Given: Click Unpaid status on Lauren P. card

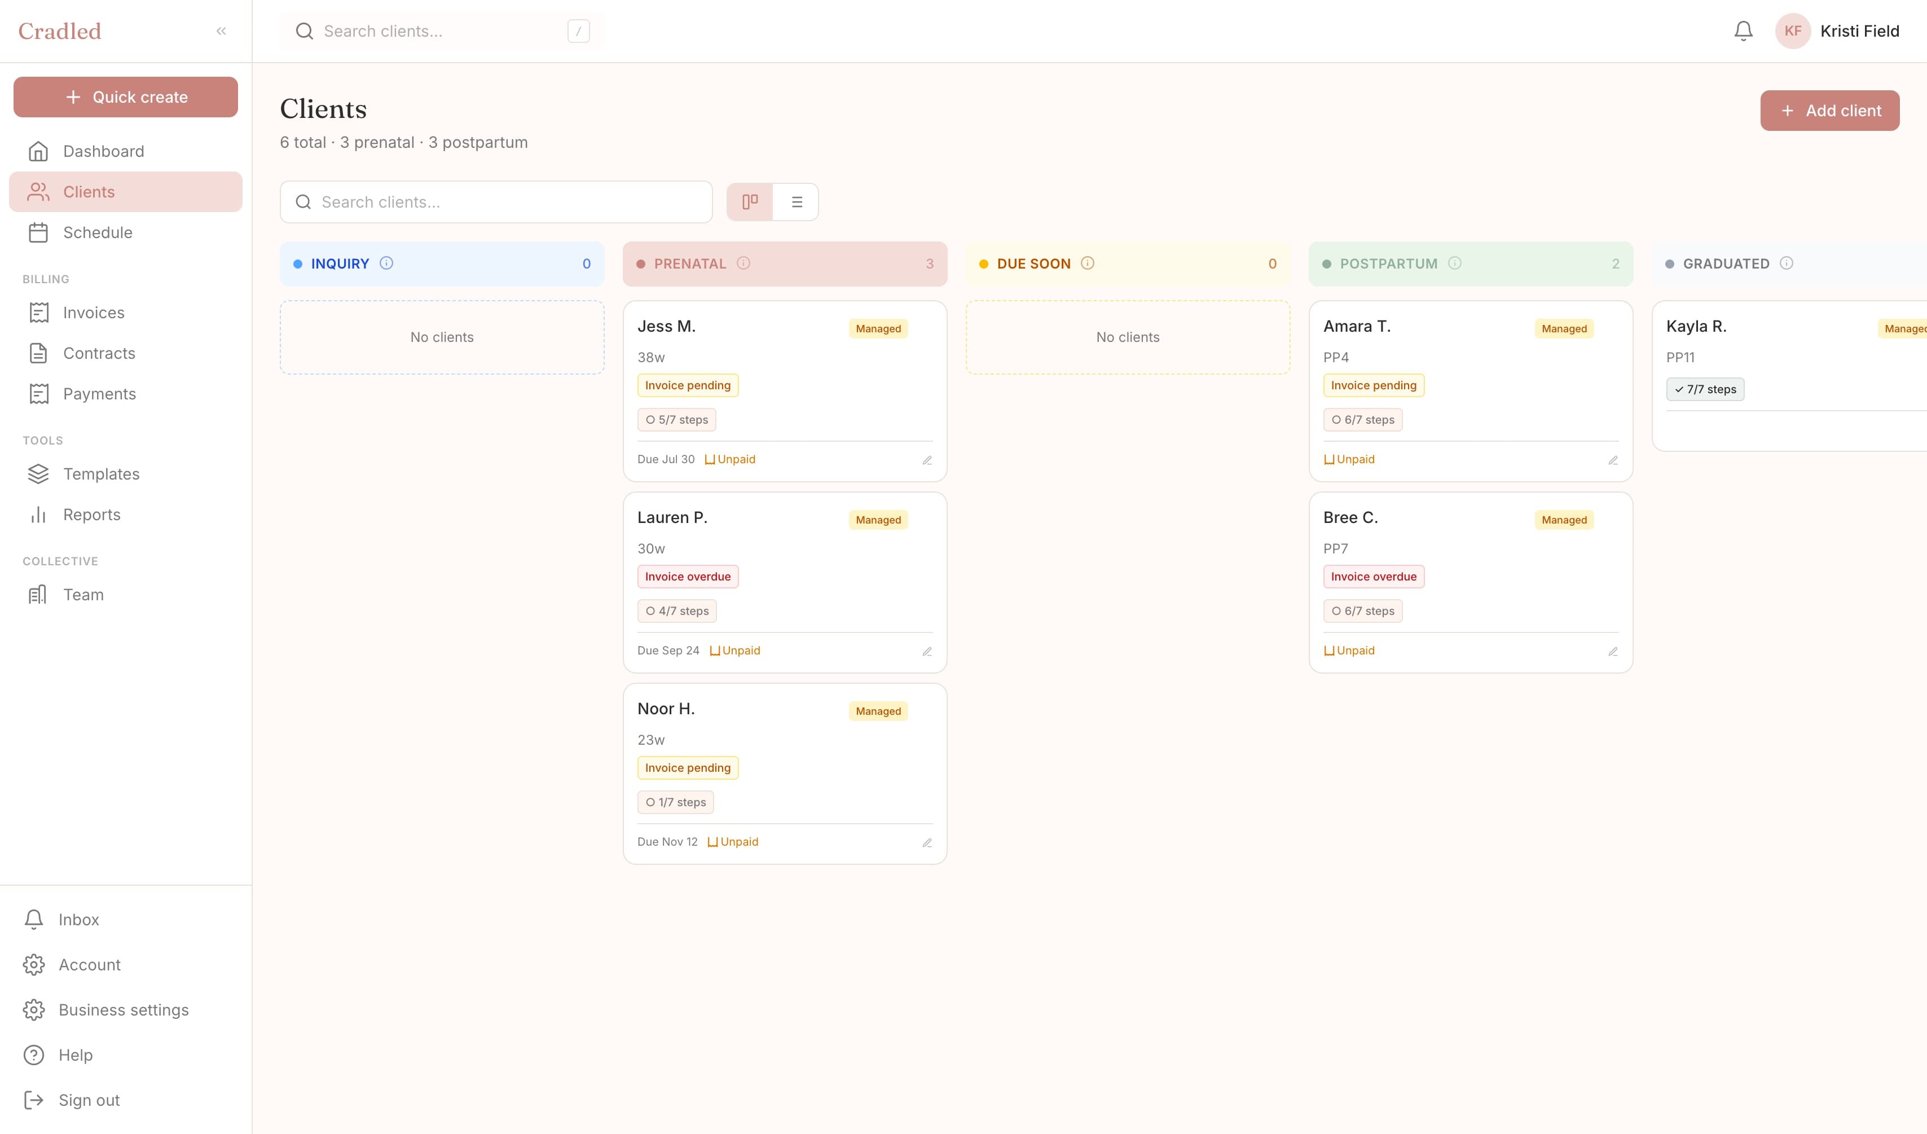Looking at the screenshot, I should [x=735, y=650].
